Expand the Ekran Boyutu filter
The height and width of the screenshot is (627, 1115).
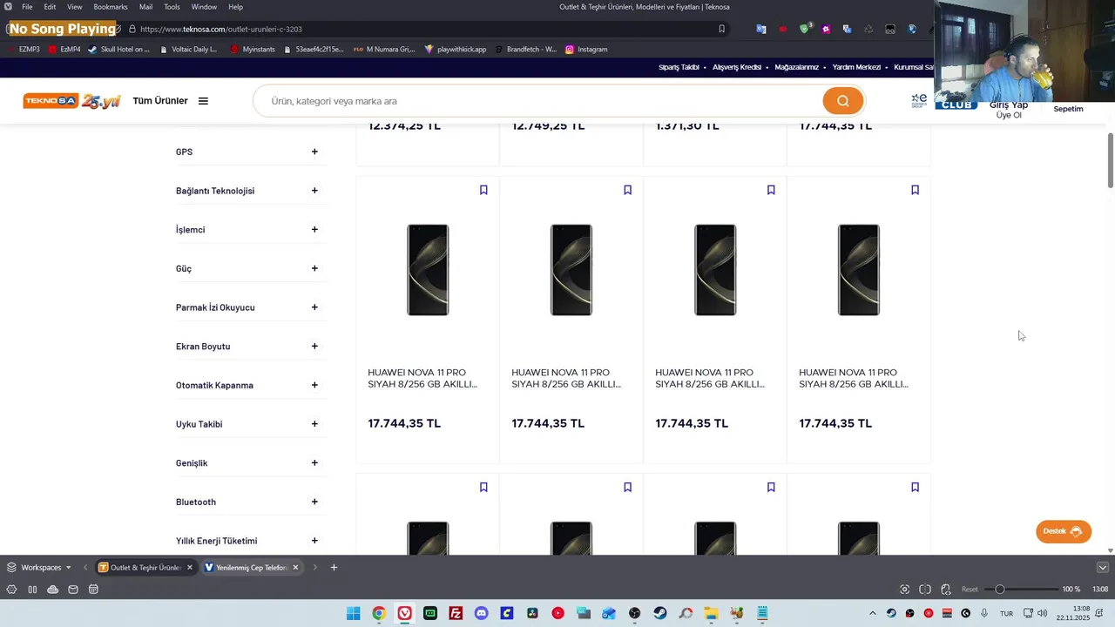314,347
